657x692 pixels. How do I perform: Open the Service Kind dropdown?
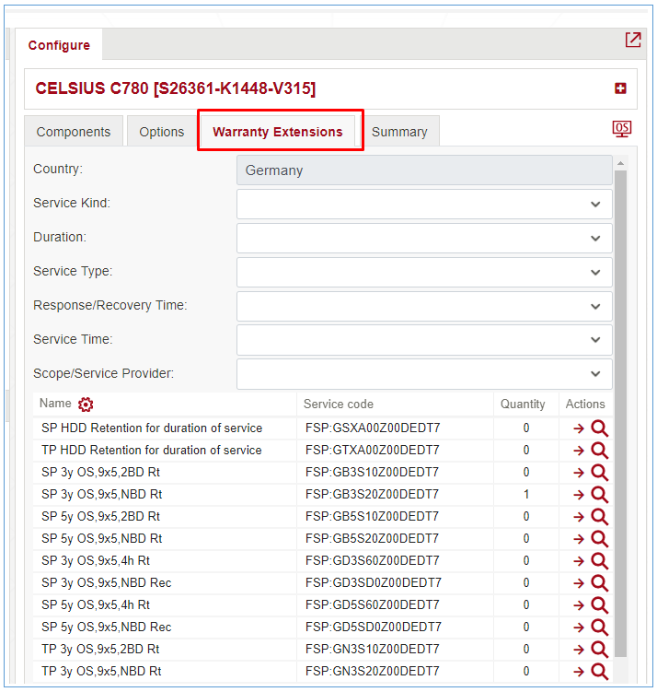(424, 204)
